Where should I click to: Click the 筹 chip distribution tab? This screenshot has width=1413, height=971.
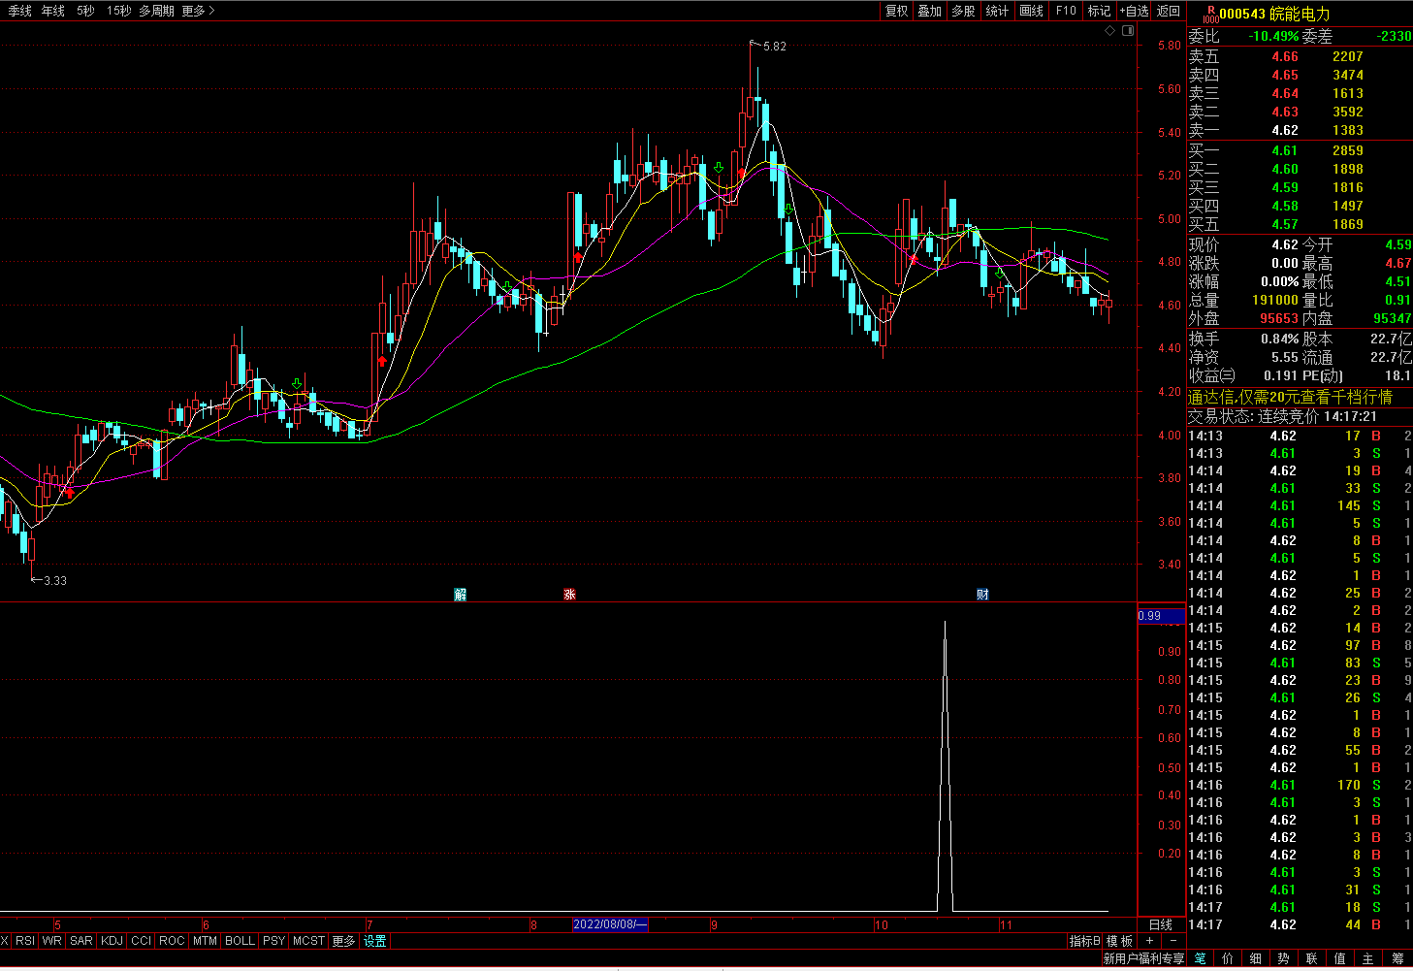[1397, 958]
